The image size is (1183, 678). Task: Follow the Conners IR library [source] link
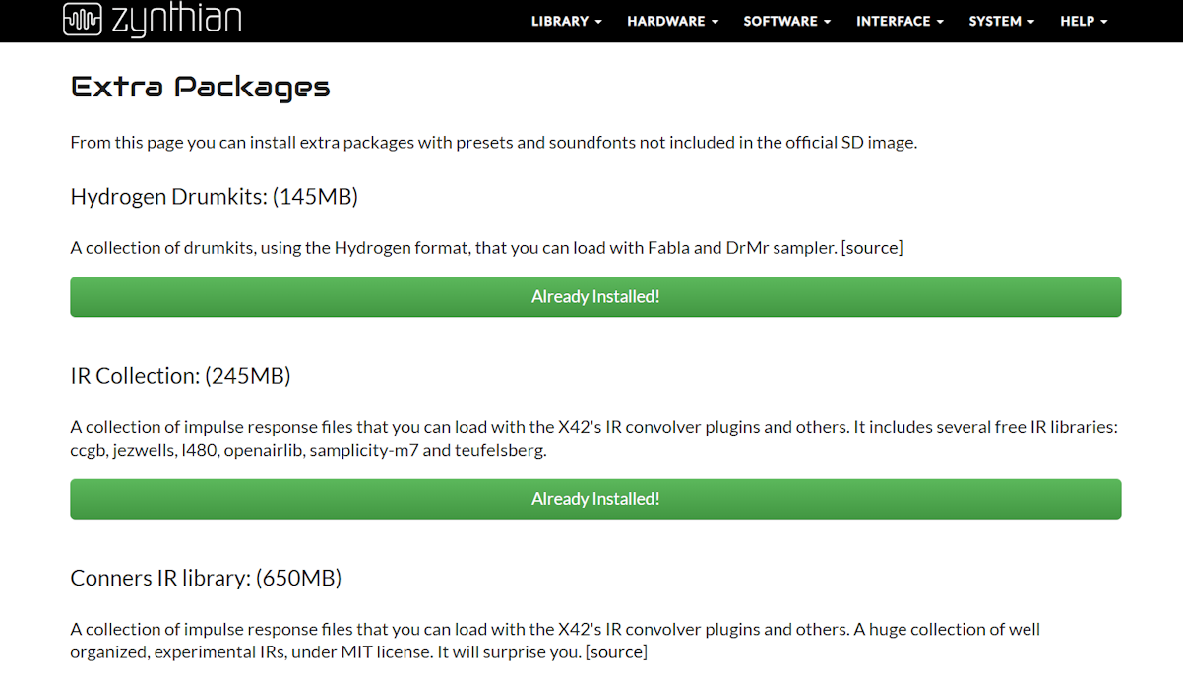(616, 652)
